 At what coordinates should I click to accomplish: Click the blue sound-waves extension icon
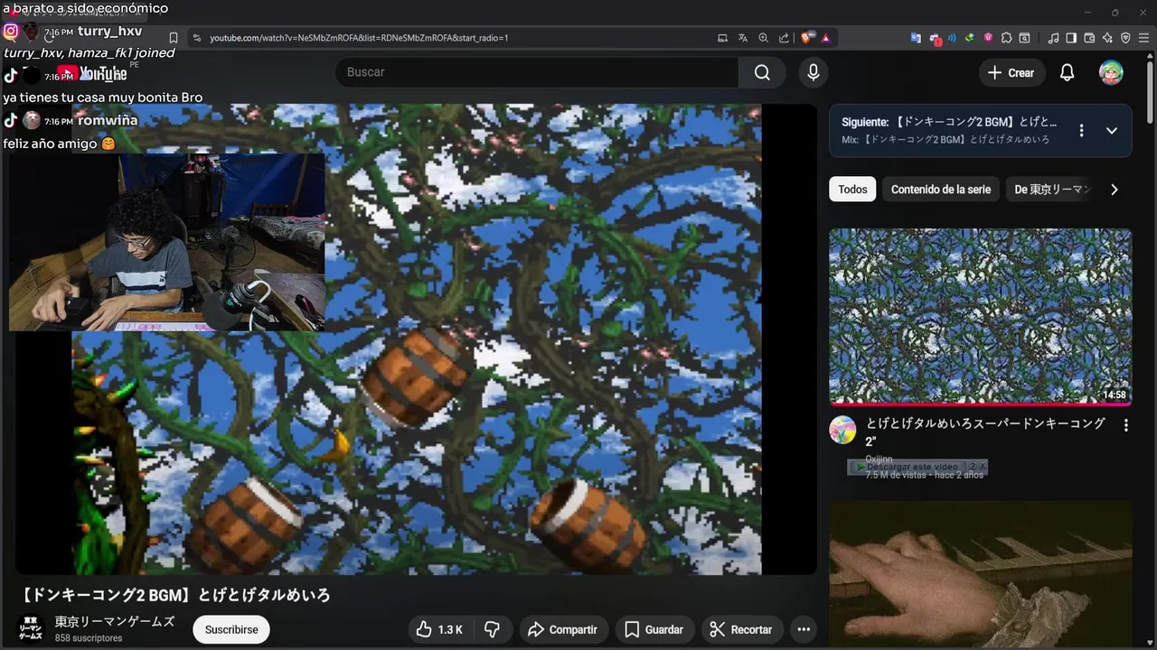pyautogui.click(x=952, y=38)
